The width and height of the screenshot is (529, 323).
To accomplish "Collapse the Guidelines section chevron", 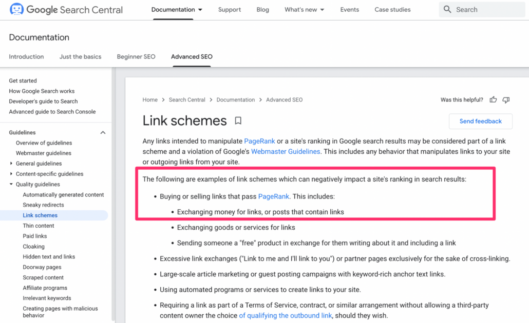I will (103, 133).
